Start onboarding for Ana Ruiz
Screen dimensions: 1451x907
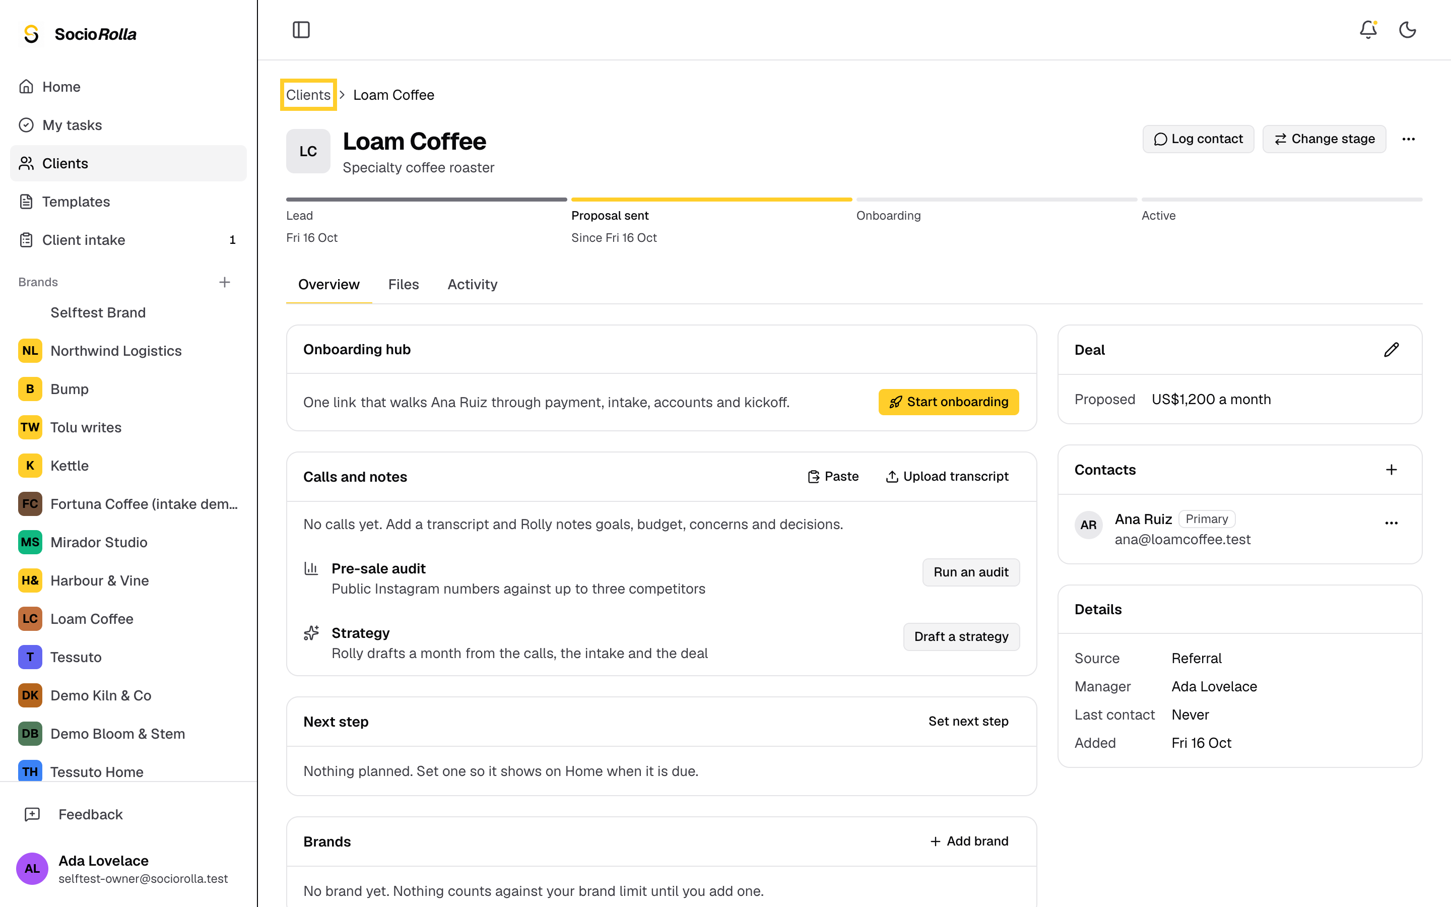pos(949,402)
